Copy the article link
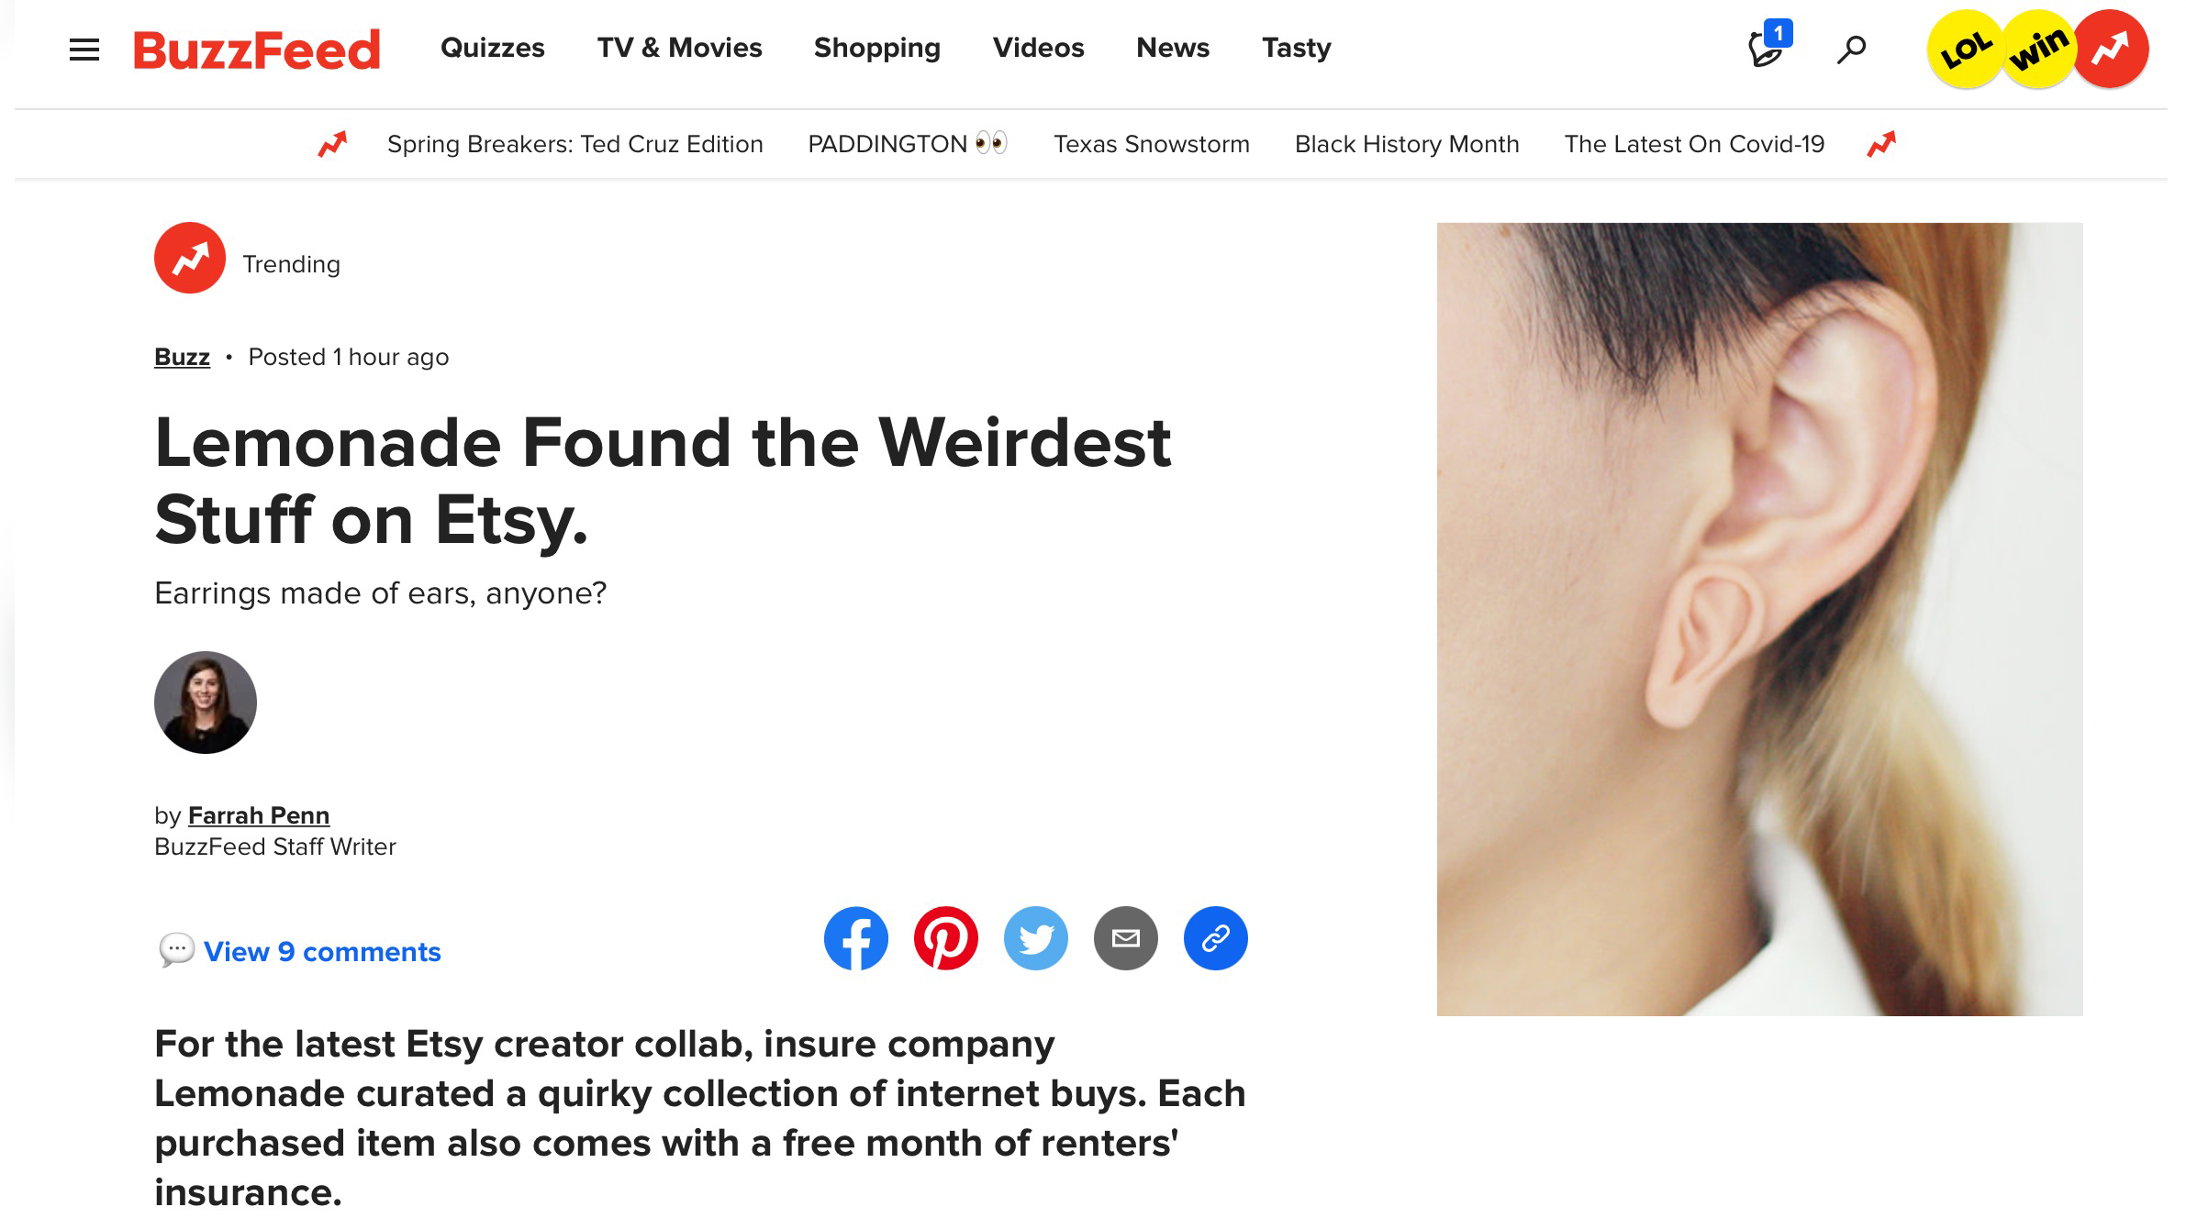Screen dimensions: 2186x1229 click(x=1215, y=938)
